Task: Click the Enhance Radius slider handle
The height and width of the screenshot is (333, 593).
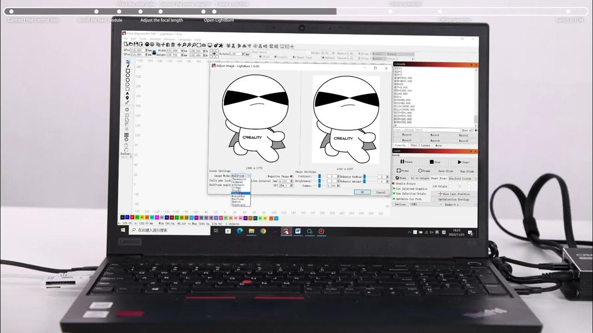Action: point(365,176)
